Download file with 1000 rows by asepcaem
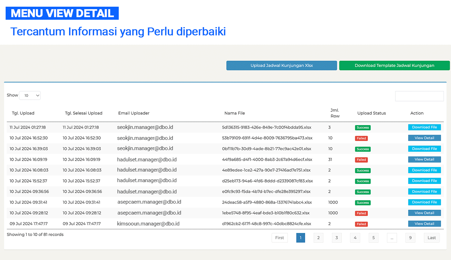The height and width of the screenshot is (260, 451). pos(424,202)
